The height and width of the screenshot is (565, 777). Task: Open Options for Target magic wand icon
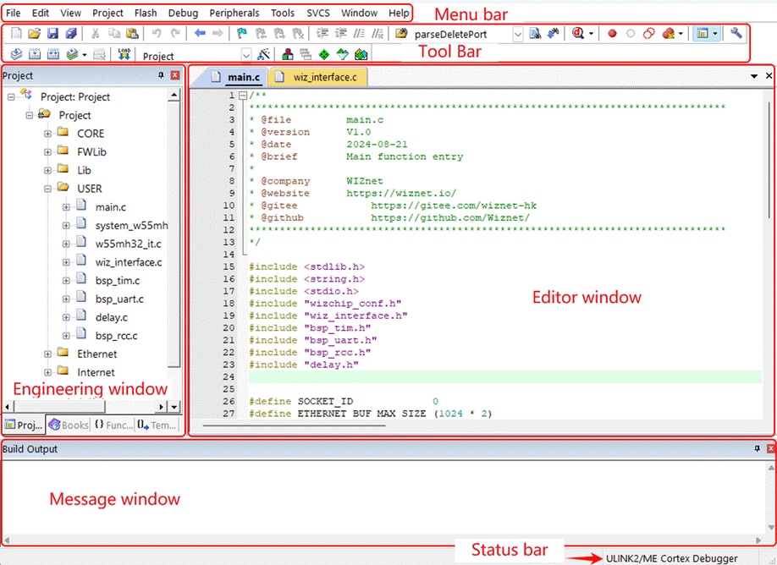tap(263, 54)
